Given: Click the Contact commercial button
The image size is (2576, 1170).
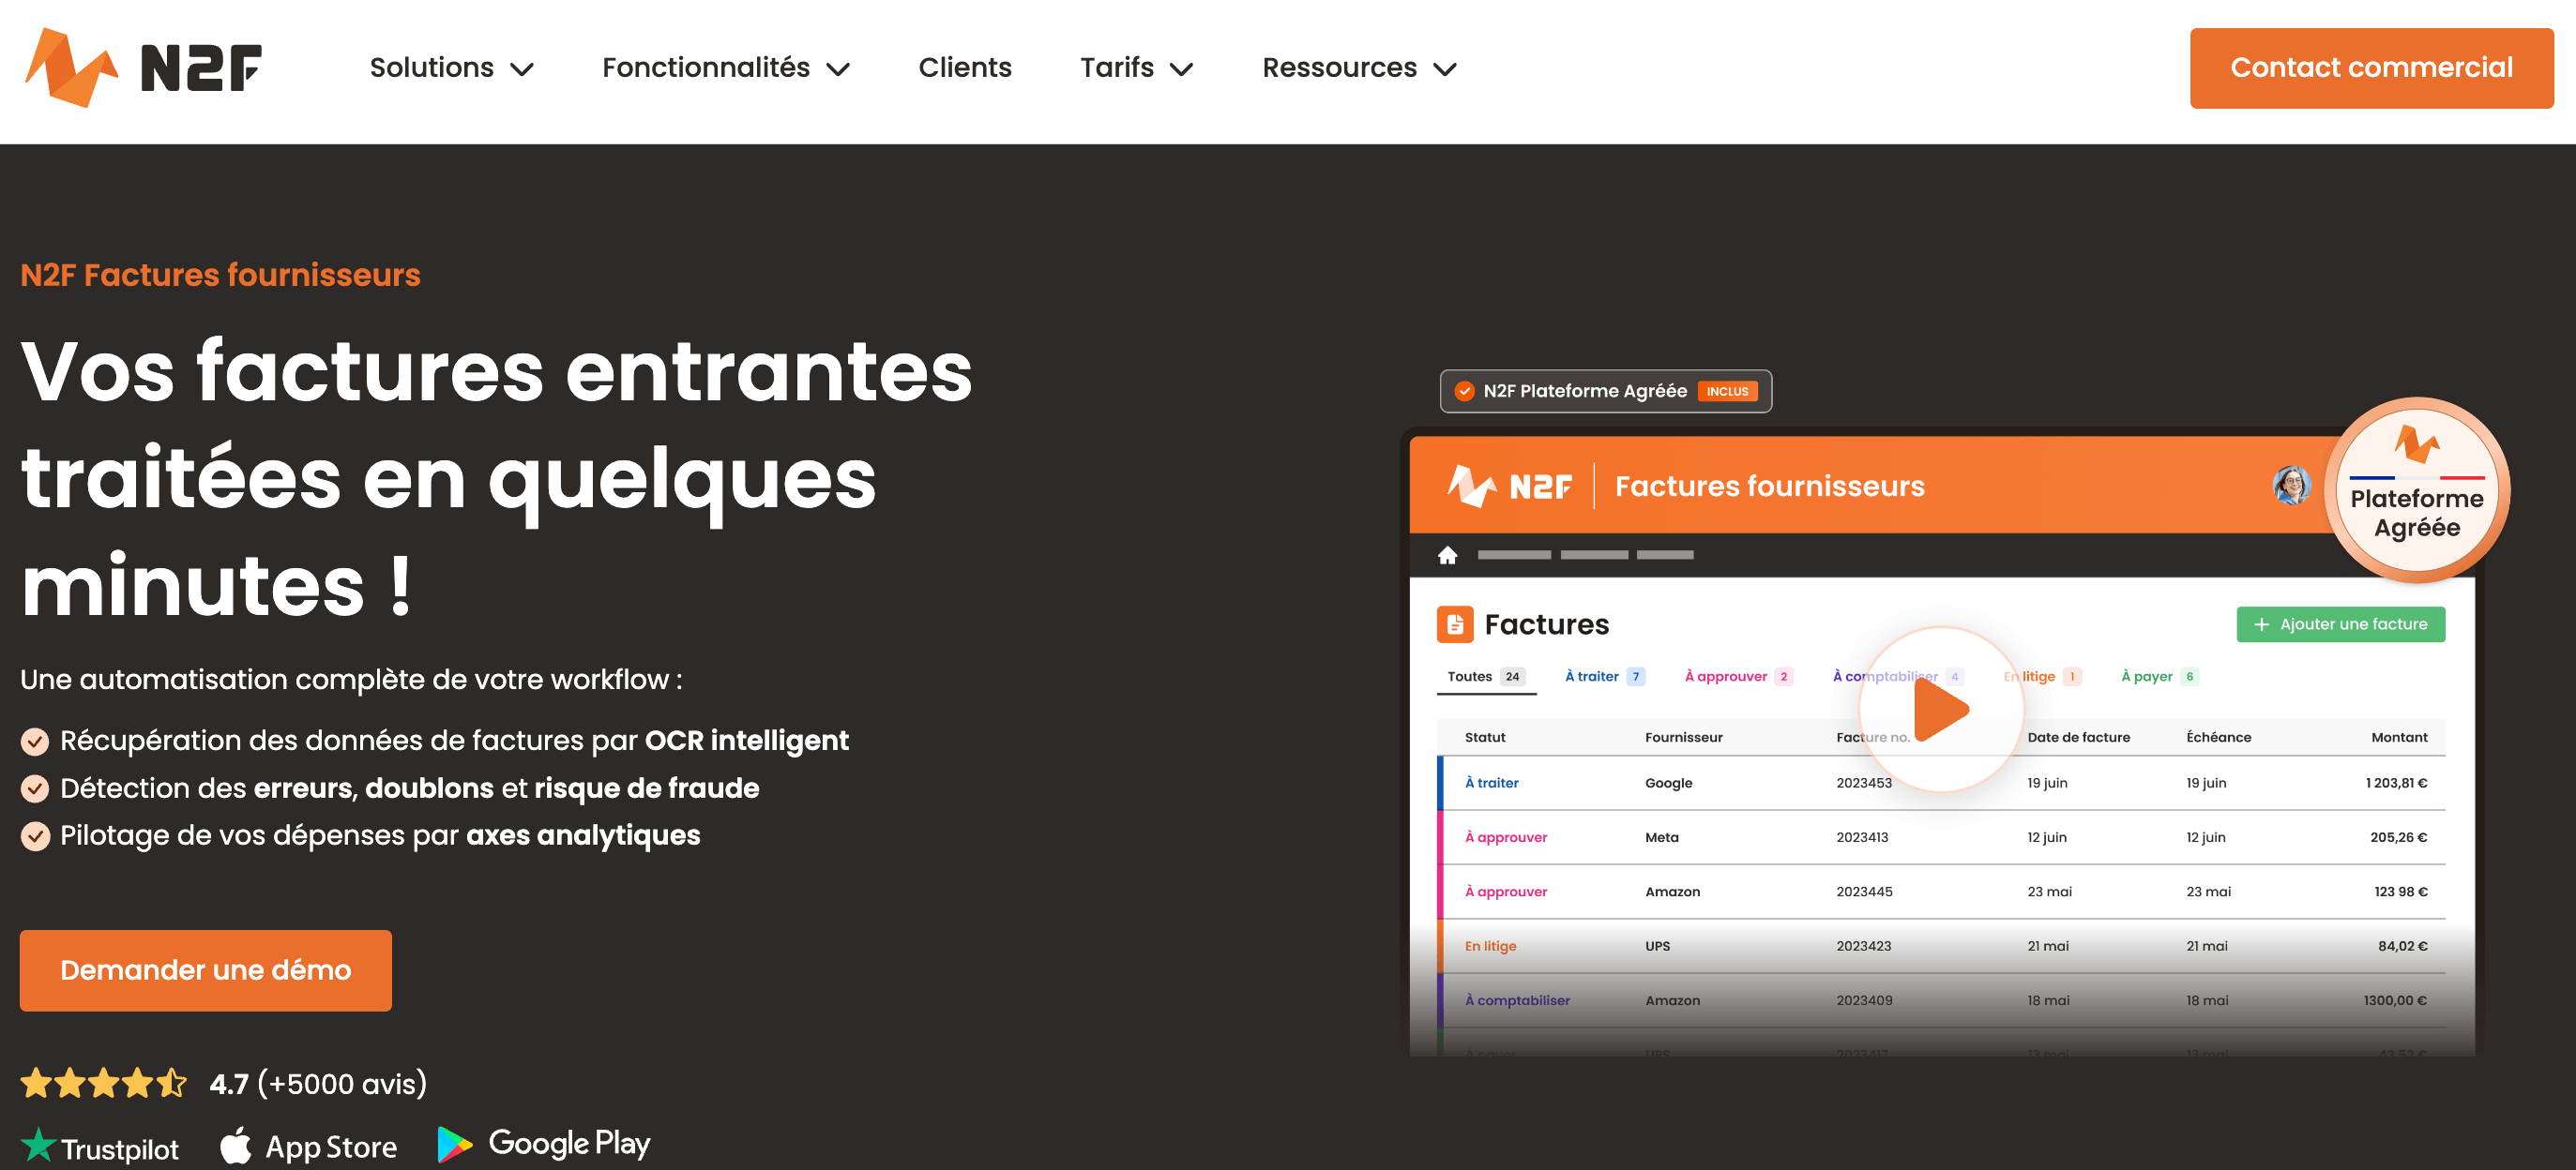Looking at the screenshot, I should tap(2371, 67).
